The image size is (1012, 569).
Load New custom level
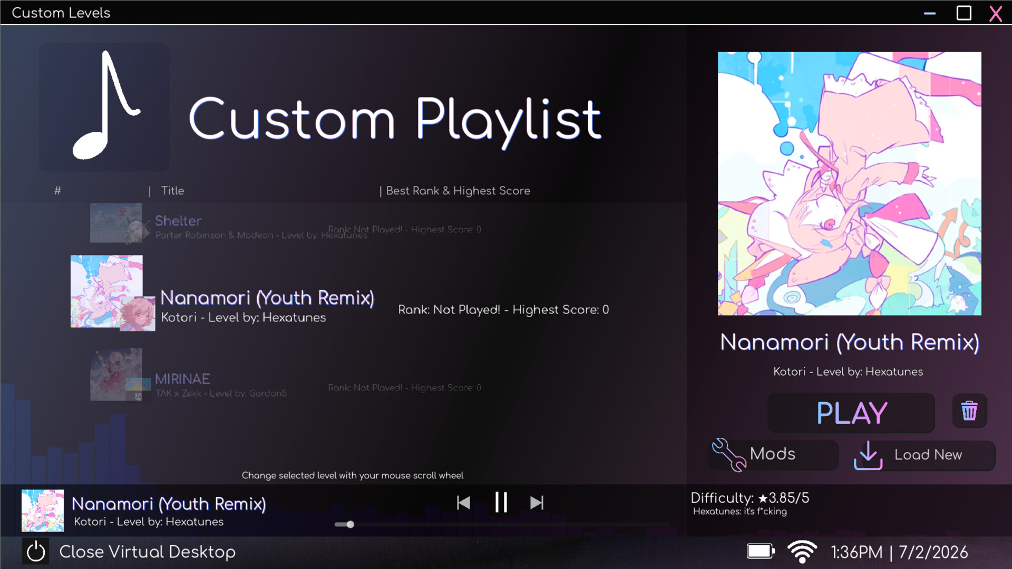(925, 455)
